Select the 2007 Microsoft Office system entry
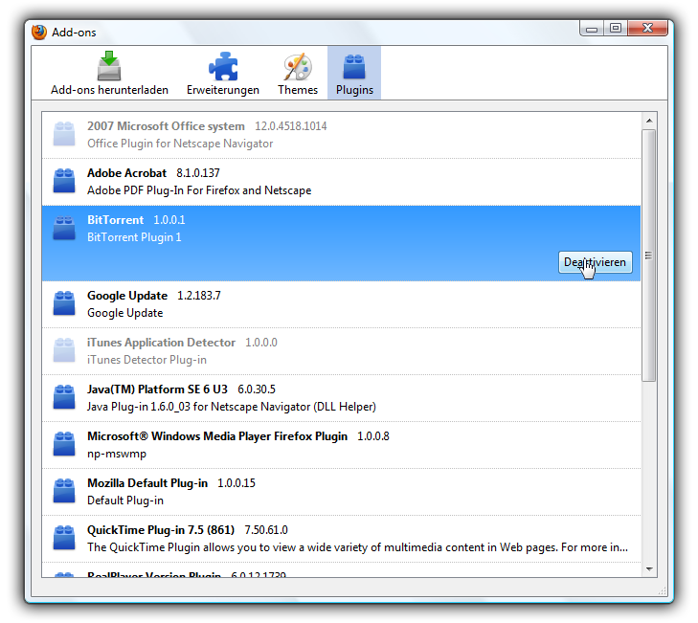 click(342, 135)
